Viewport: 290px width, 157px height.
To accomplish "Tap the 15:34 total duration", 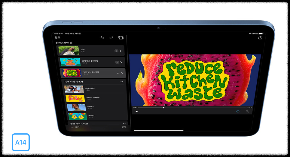I will [x=249, y=108].
